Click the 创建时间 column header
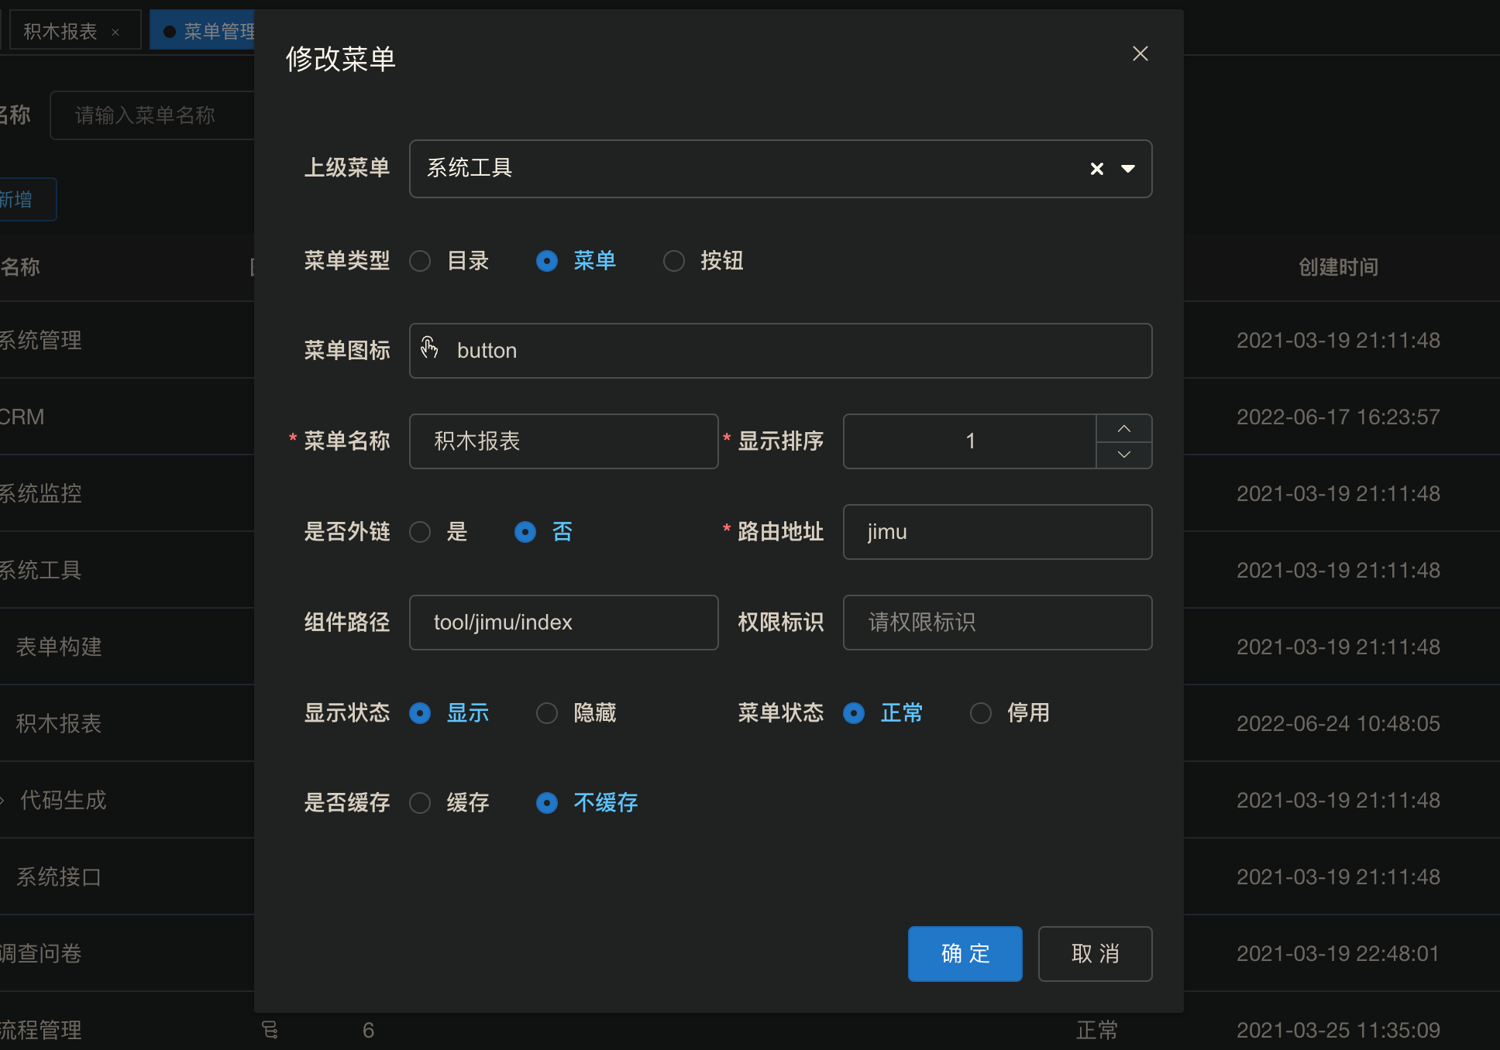 coord(1338,267)
